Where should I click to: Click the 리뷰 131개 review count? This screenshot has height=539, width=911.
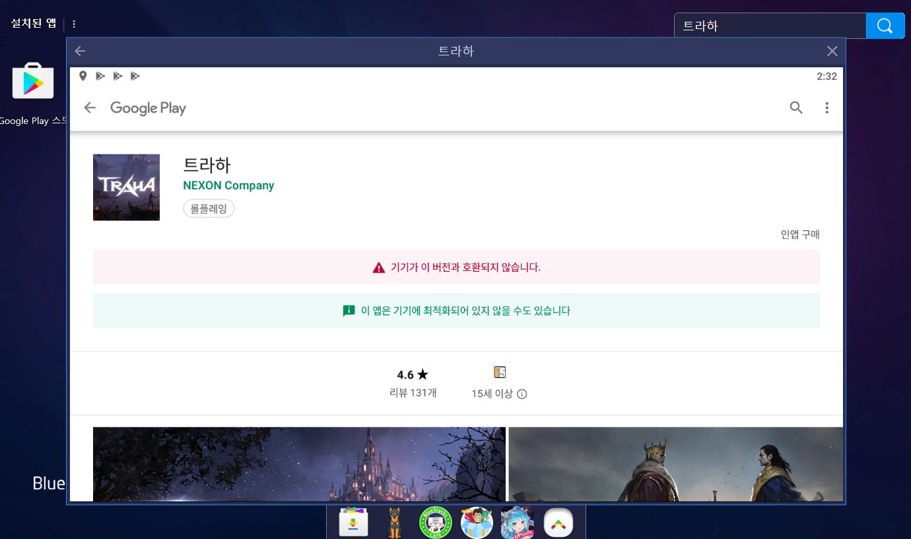pos(413,393)
